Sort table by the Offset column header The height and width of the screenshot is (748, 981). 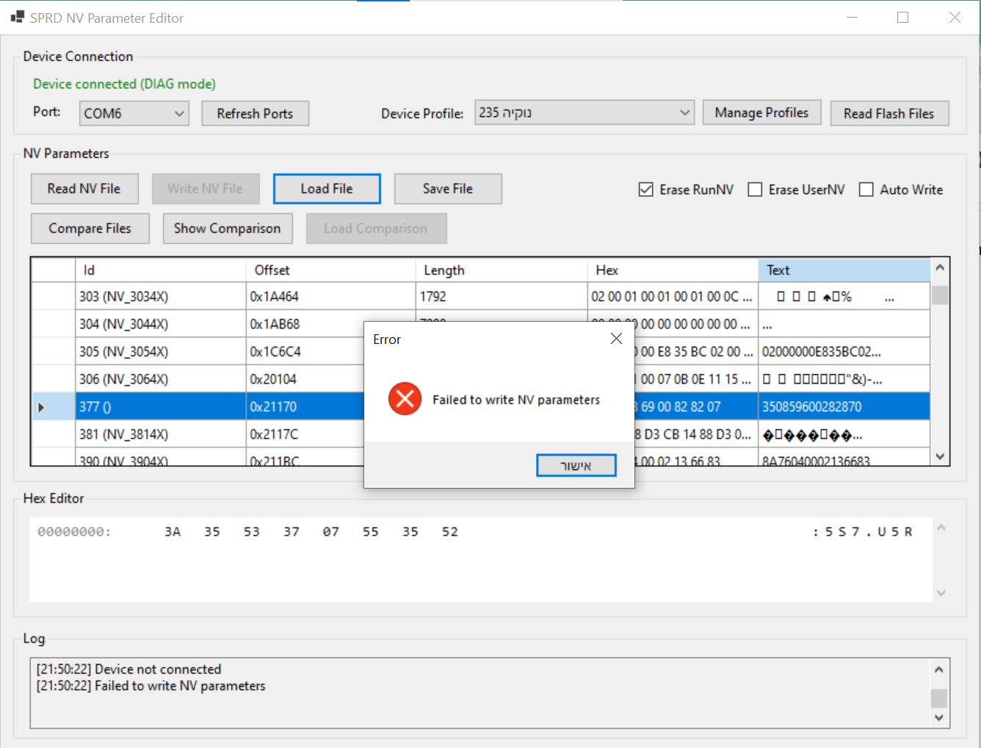[x=330, y=270]
